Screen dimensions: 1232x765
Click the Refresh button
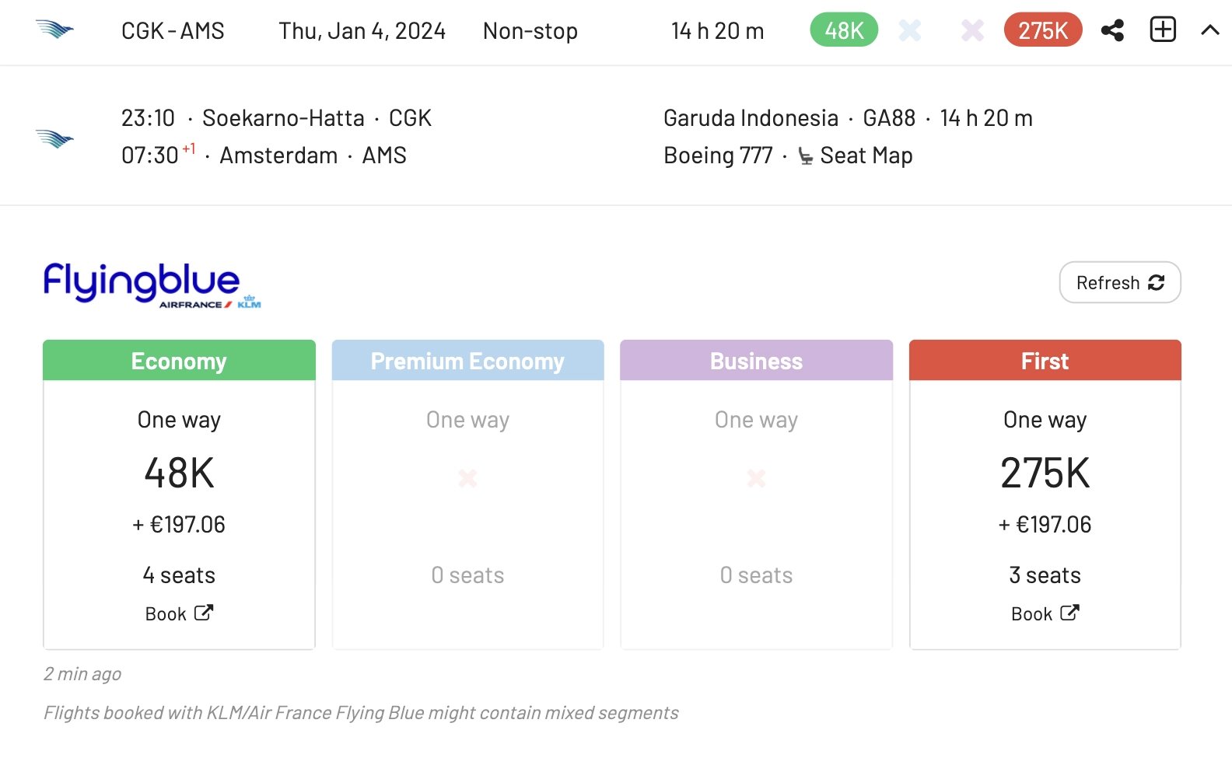point(1120,282)
